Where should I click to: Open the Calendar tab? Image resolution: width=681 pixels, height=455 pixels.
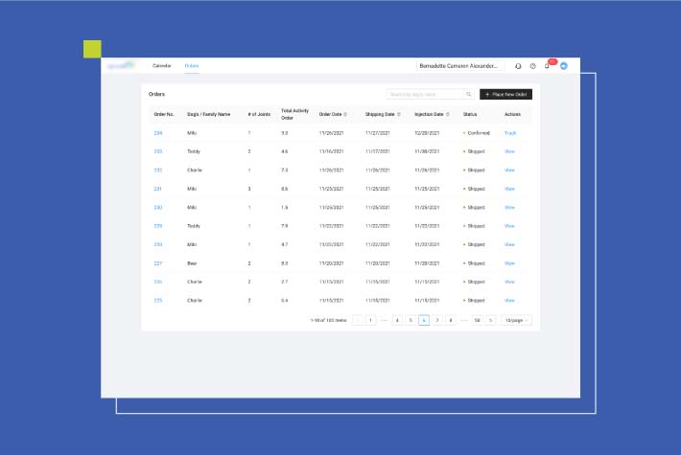tap(162, 66)
